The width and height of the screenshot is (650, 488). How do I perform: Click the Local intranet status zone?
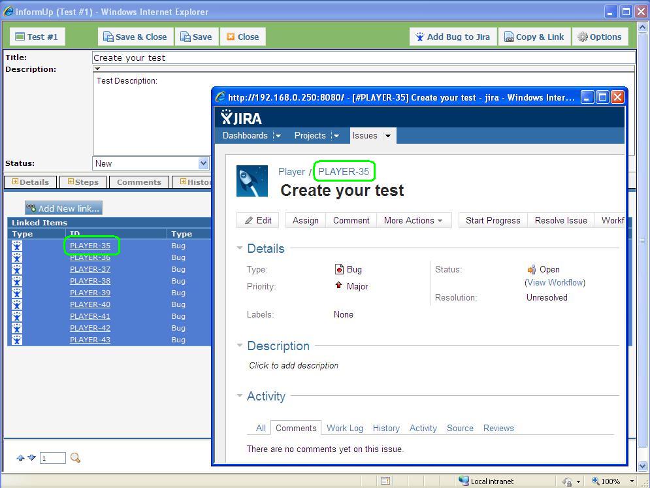coord(486,481)
